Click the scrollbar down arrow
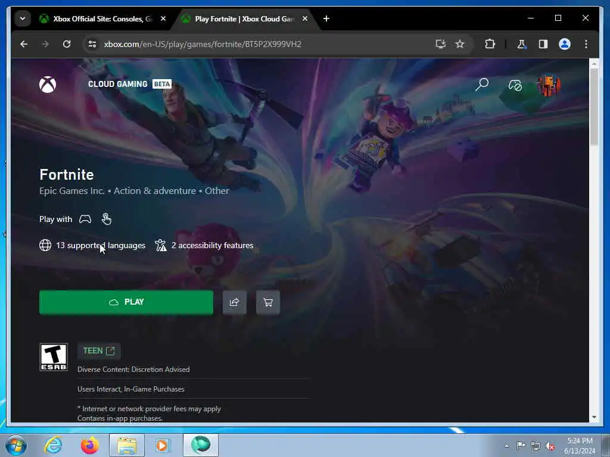 tap(594, 417)
